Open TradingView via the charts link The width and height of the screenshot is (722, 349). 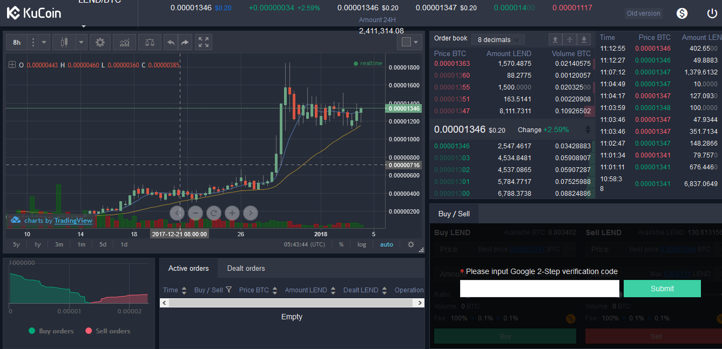[x=73, y=220]
